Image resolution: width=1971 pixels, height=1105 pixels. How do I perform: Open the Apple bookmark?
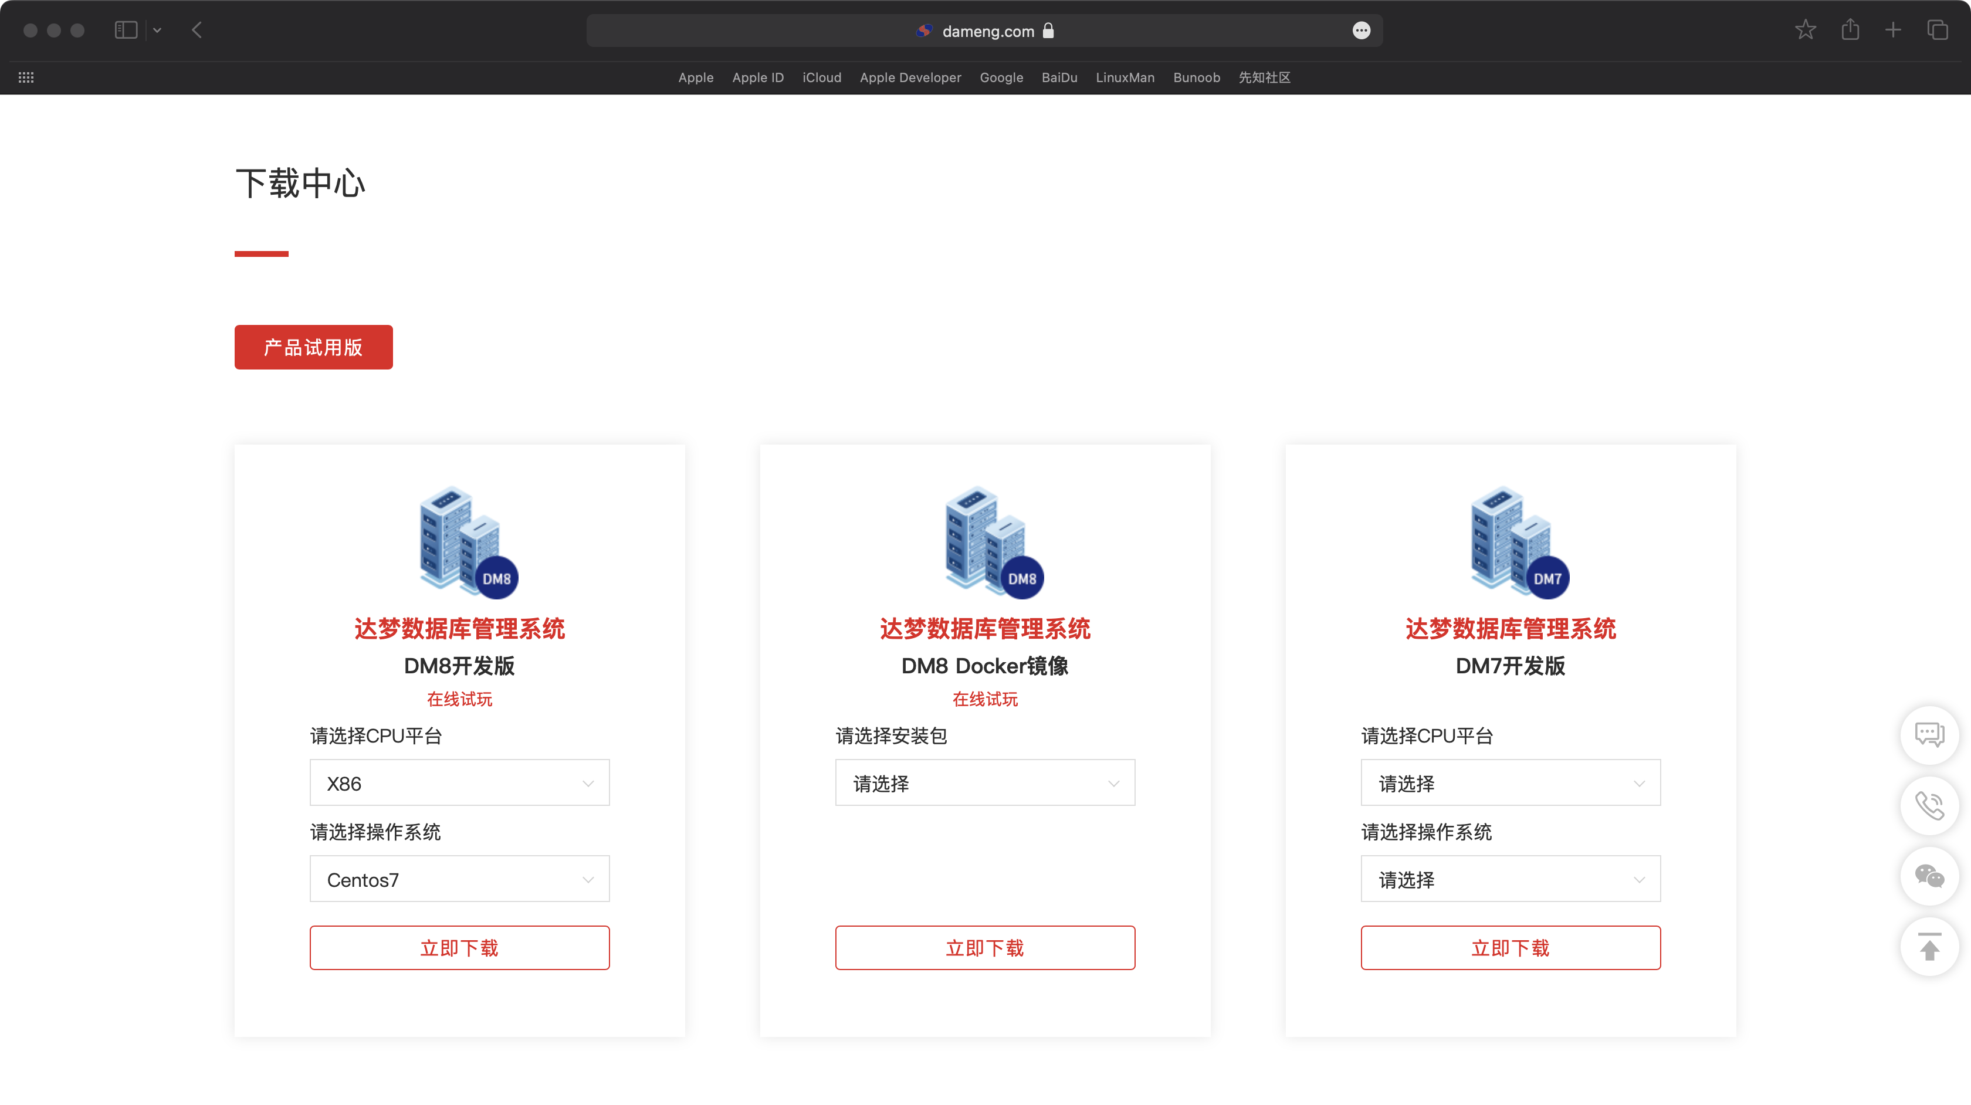(696, 77)
